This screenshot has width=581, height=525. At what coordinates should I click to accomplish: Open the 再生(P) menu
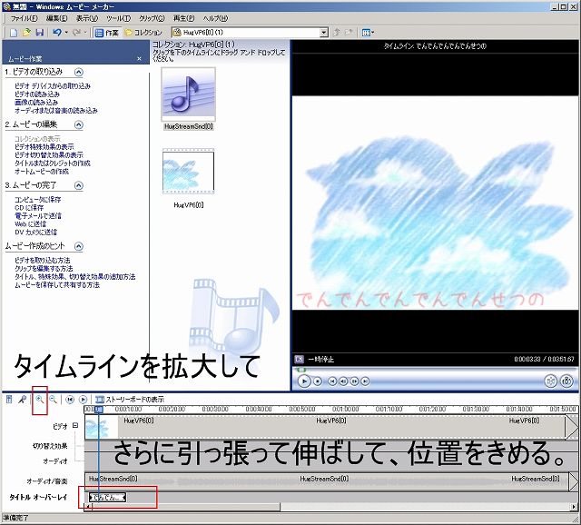(x=183, y=18)
